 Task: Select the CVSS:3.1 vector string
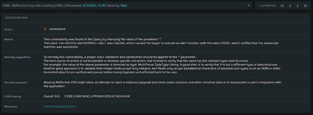coord(97,96)
